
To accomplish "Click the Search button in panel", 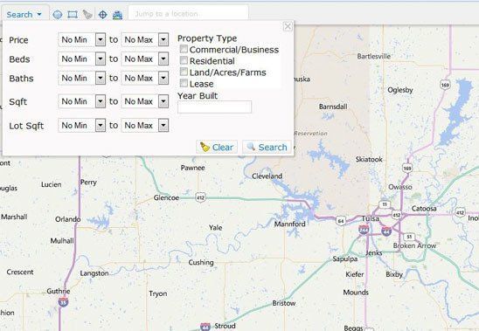I will click(x=267, y=148).
